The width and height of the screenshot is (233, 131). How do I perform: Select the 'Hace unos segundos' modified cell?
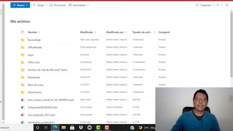coord(90,40)
